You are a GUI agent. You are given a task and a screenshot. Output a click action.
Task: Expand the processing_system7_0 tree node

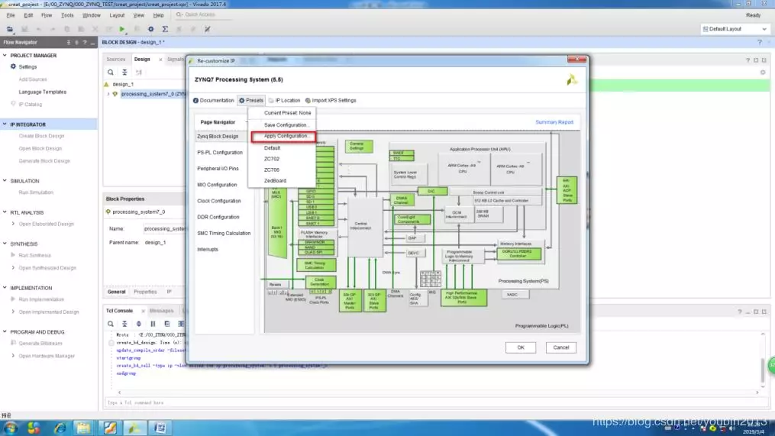pos(108,94)
